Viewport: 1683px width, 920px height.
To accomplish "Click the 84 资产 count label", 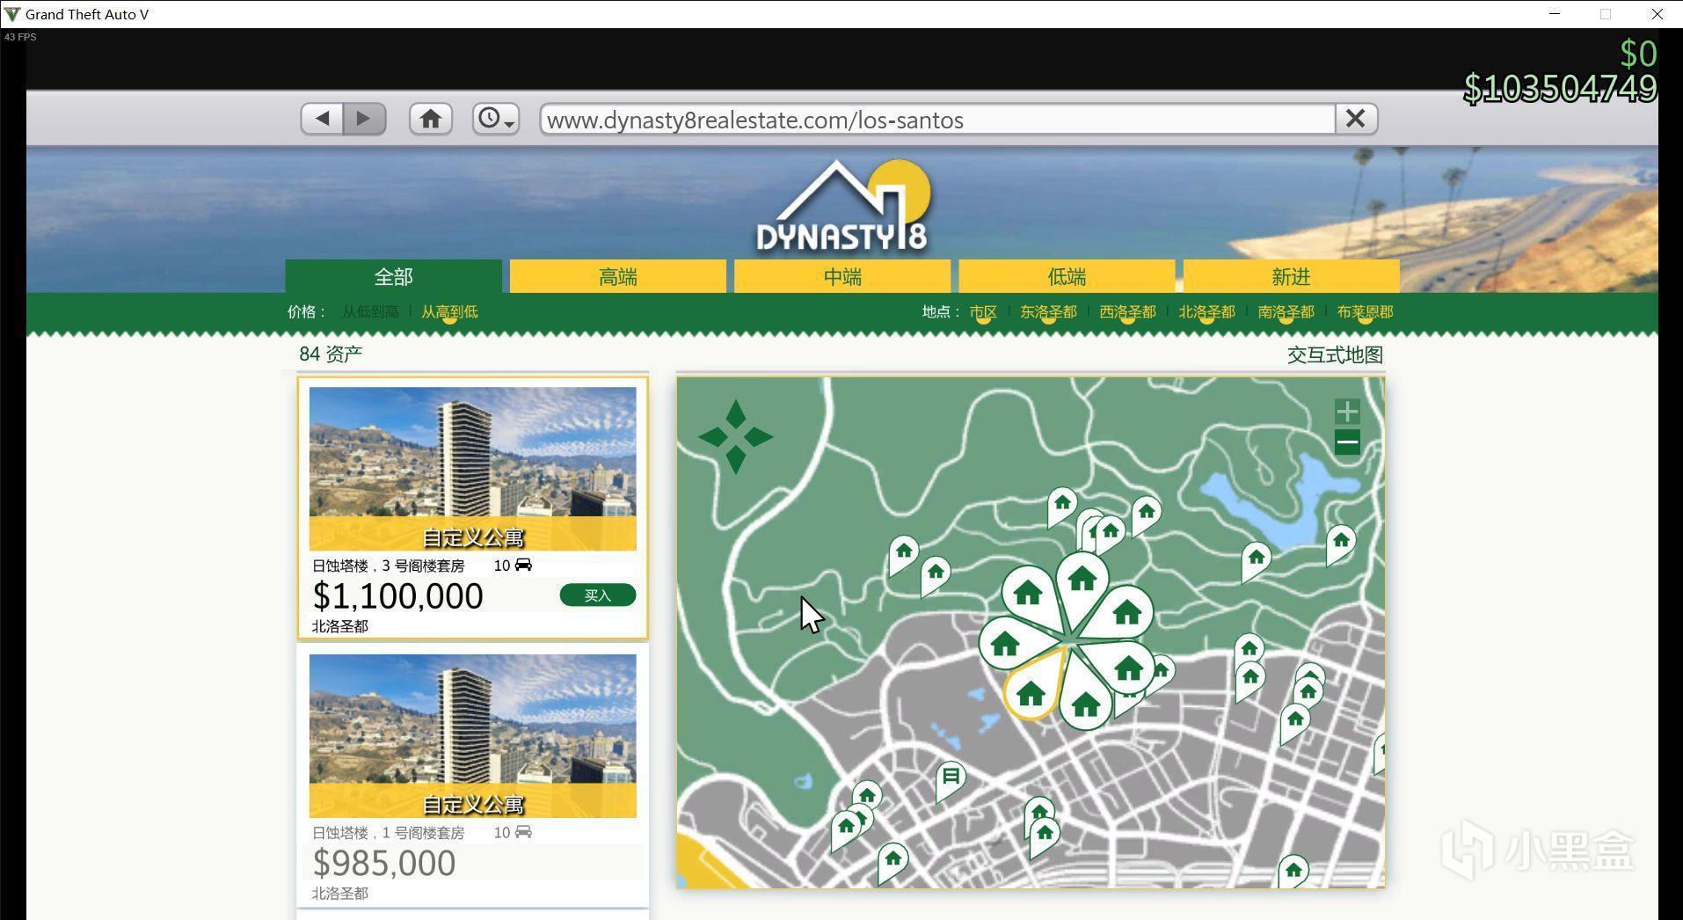I will (x=331, y=354).
